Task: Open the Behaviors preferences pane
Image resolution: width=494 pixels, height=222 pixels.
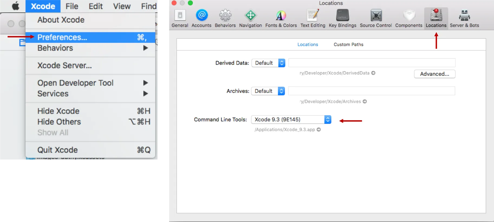Action: point(225,18)
